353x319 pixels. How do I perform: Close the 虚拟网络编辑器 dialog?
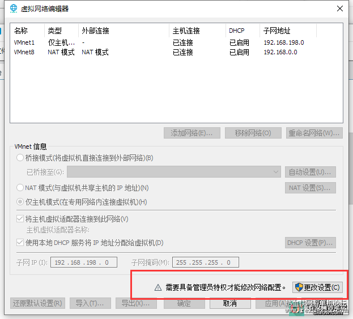[340, 8]
